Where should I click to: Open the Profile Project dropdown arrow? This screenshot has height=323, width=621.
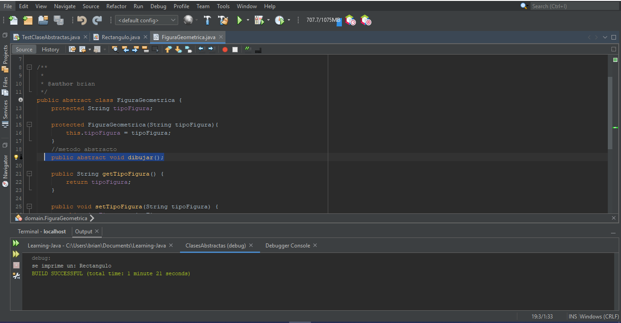point(289,20)
